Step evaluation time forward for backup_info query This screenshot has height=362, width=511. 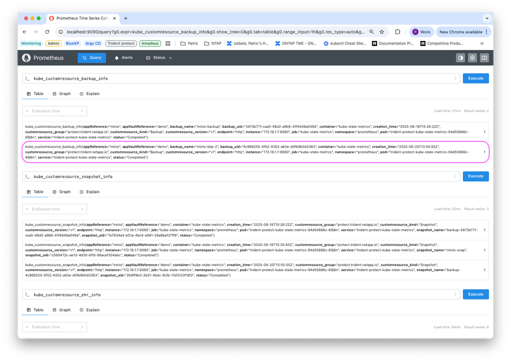coord(82,111)
